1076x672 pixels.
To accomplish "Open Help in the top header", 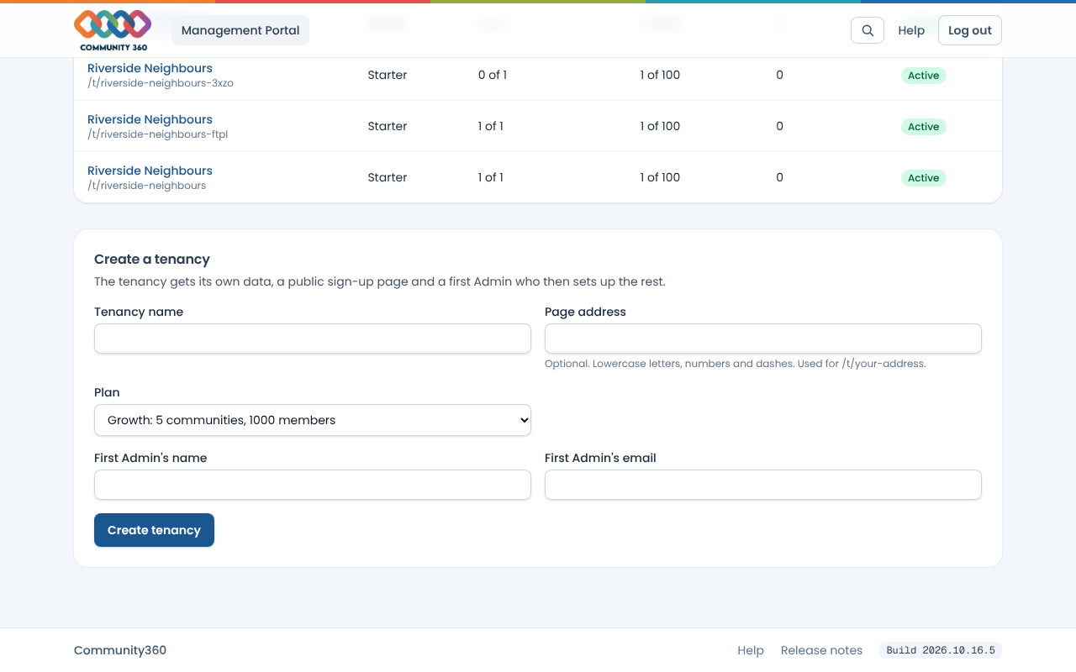I will coord(911,30).
